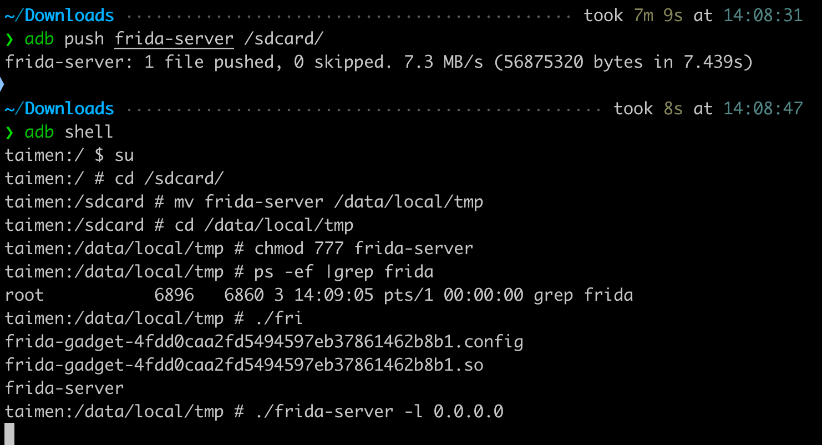Click the "su" command text
This screenshot has width=822, height=445.
pyautogui.click(x=124, y=155)
